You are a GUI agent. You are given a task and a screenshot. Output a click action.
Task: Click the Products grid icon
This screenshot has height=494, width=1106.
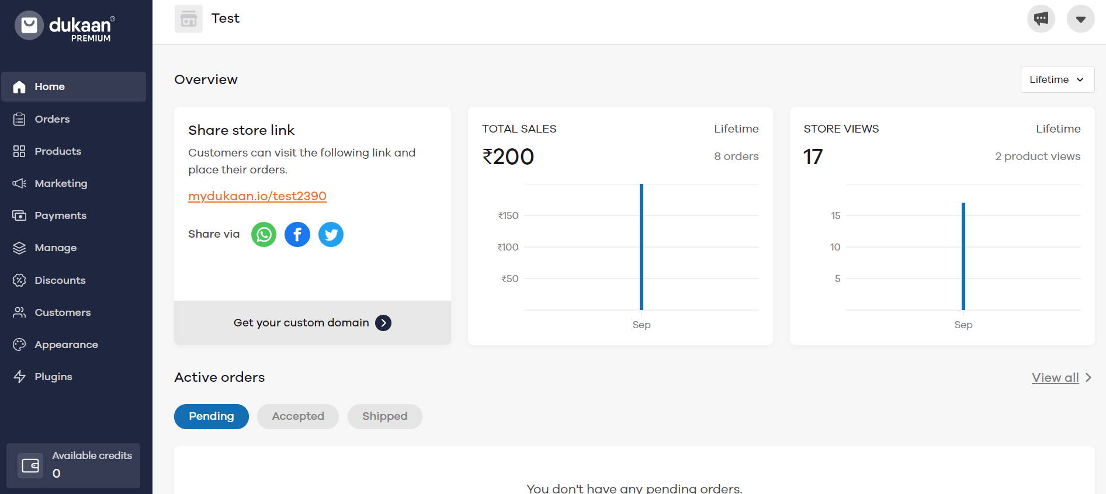(19, 151)
